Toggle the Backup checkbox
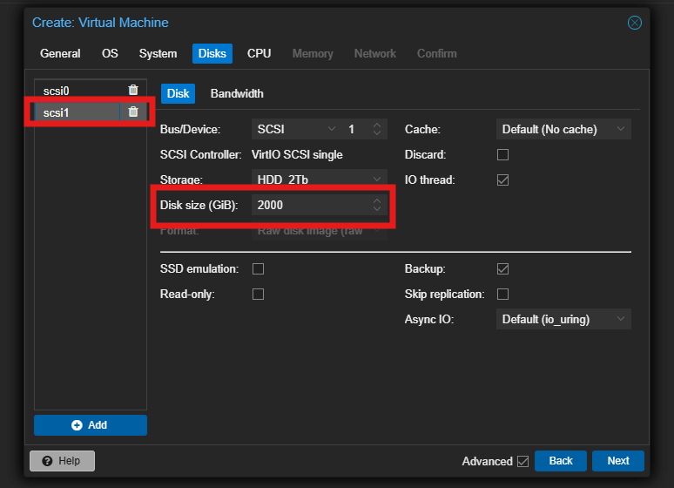 tap(502, 269)
